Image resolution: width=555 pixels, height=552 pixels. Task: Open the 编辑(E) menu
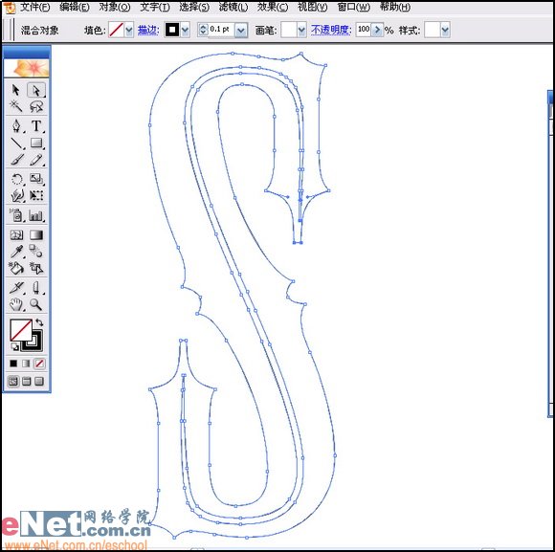click(75, 7)
